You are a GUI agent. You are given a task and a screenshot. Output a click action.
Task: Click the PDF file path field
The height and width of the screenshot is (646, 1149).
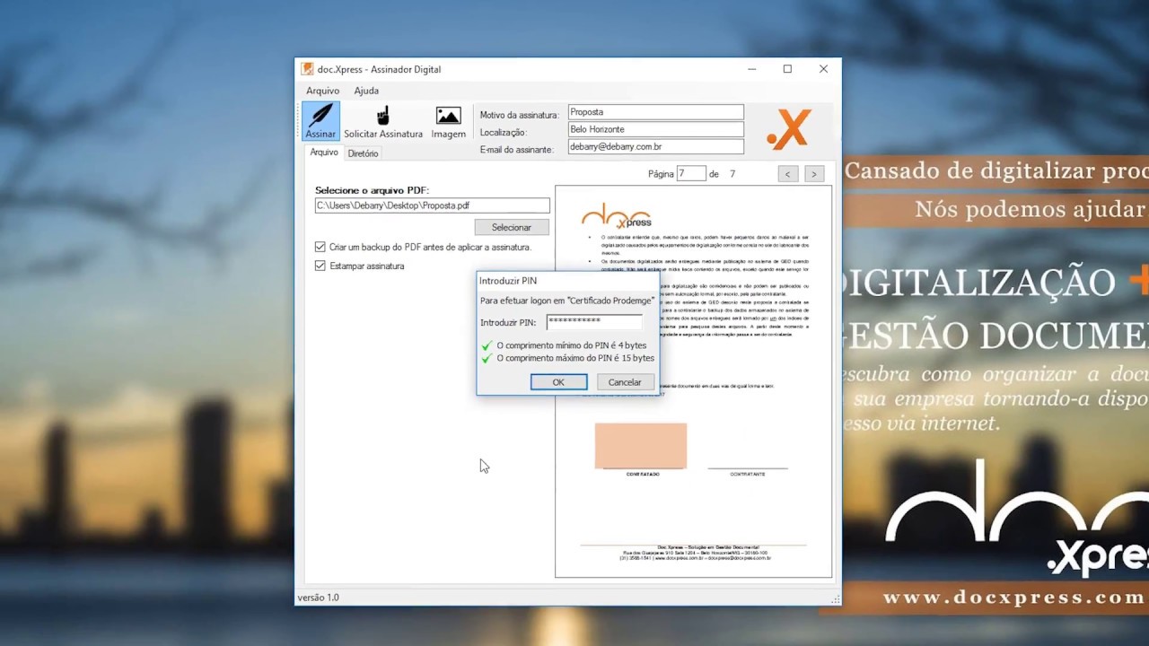432,205
